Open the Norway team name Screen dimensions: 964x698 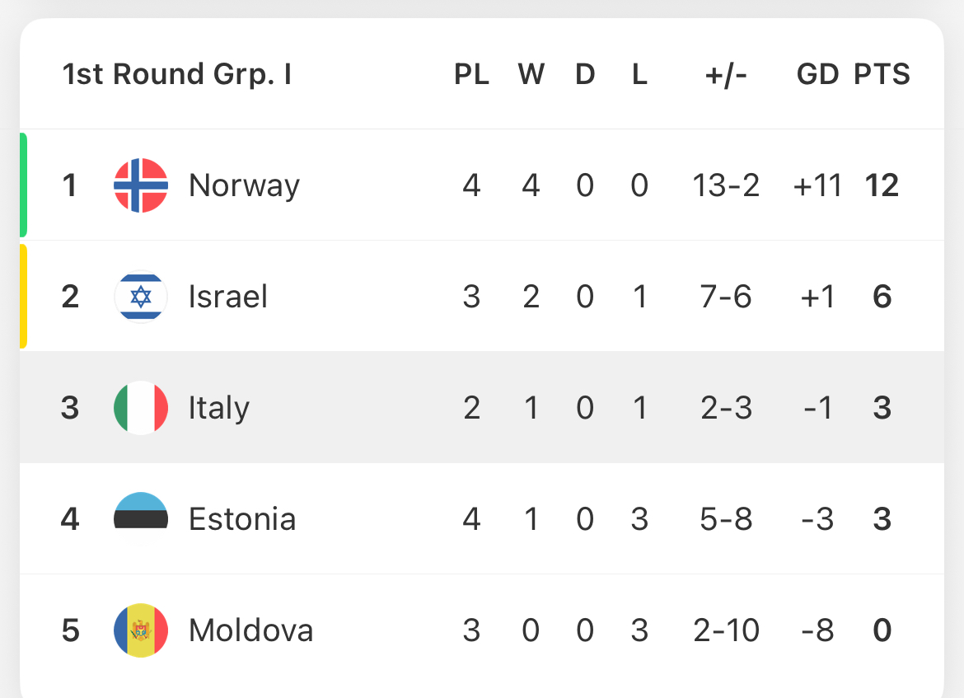click(x=244, y=185)
